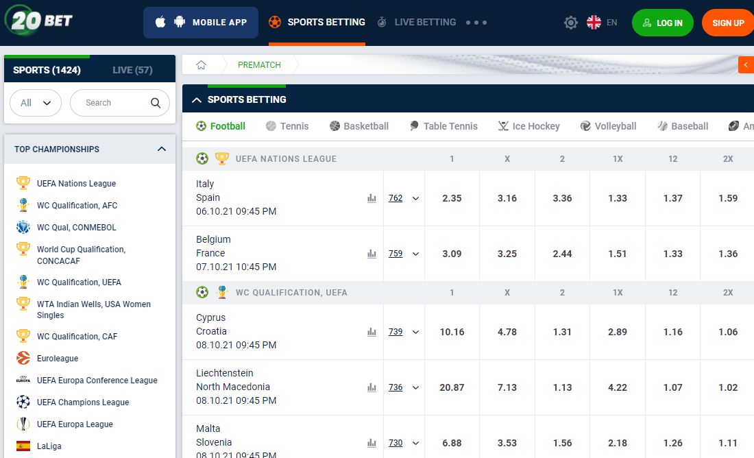
Task: Open the three-dots more menu
Action: 476,23
